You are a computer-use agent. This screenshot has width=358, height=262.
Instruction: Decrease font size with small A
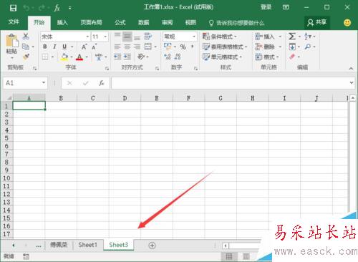(x=95, y=47)
